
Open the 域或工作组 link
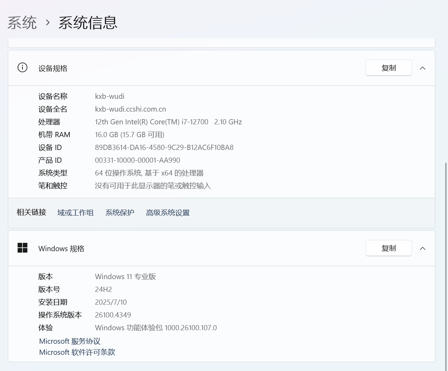[x=75, y=213]
